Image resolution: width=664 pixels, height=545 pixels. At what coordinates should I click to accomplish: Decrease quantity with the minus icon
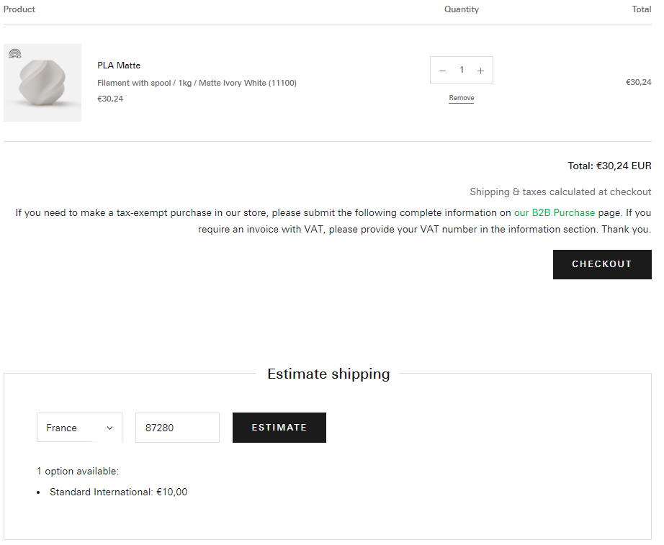coord(442,71)
